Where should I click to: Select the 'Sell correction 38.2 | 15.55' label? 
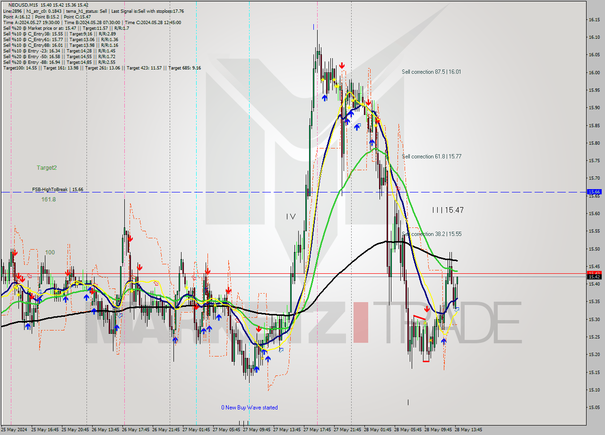pos(431,234)
